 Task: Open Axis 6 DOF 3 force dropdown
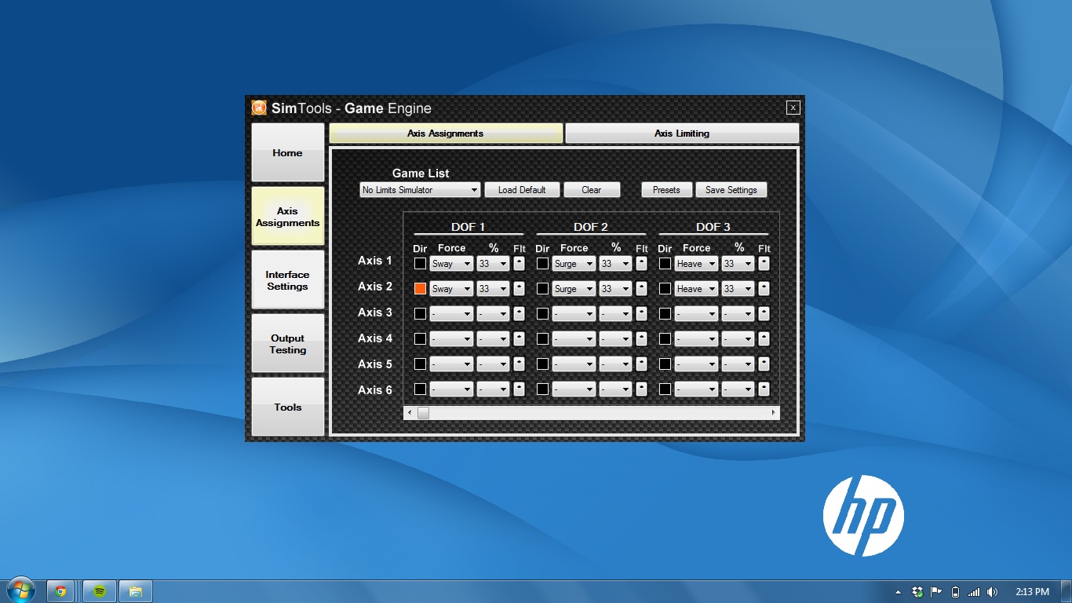pyautogui.click(x=696, y=389)
